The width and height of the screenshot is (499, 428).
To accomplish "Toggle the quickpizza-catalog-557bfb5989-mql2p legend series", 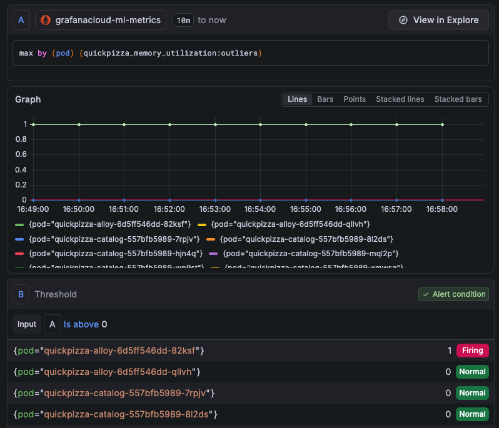I will tap(311, 254).
